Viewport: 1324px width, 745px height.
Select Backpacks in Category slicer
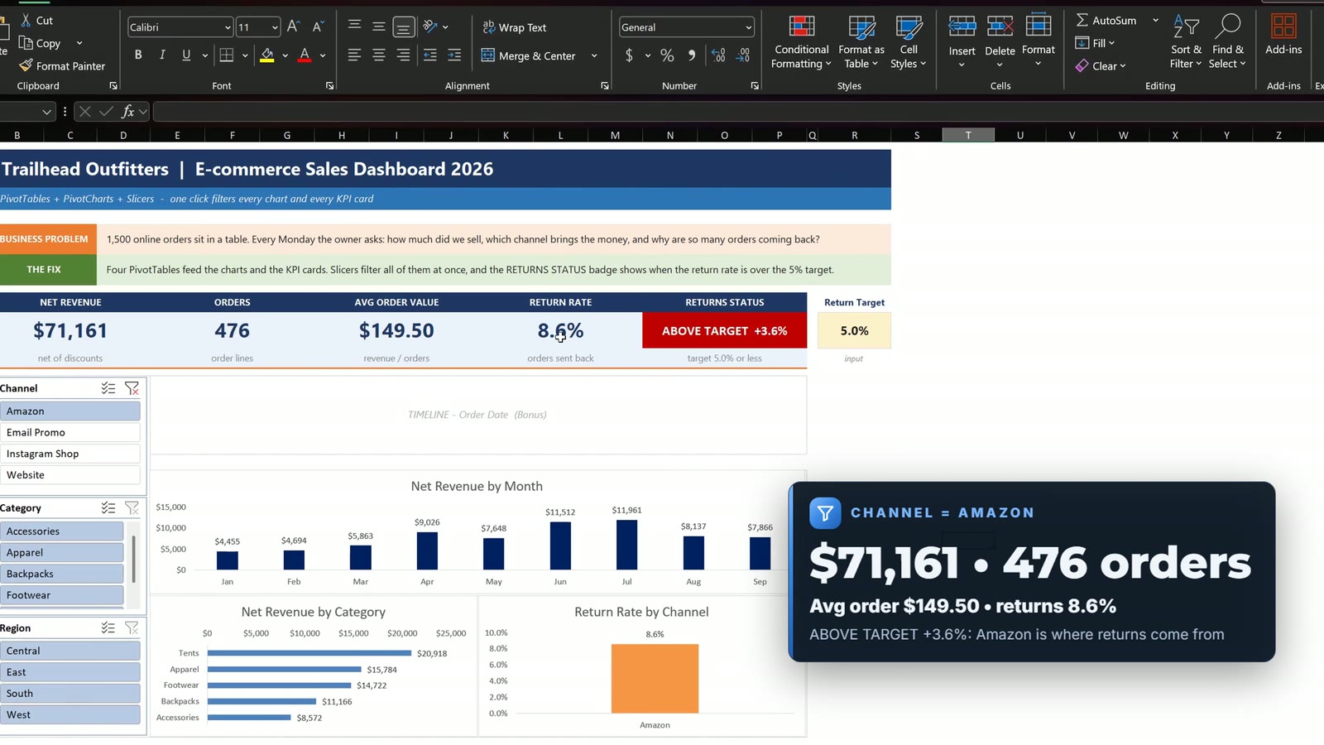[x=62, y=574]
